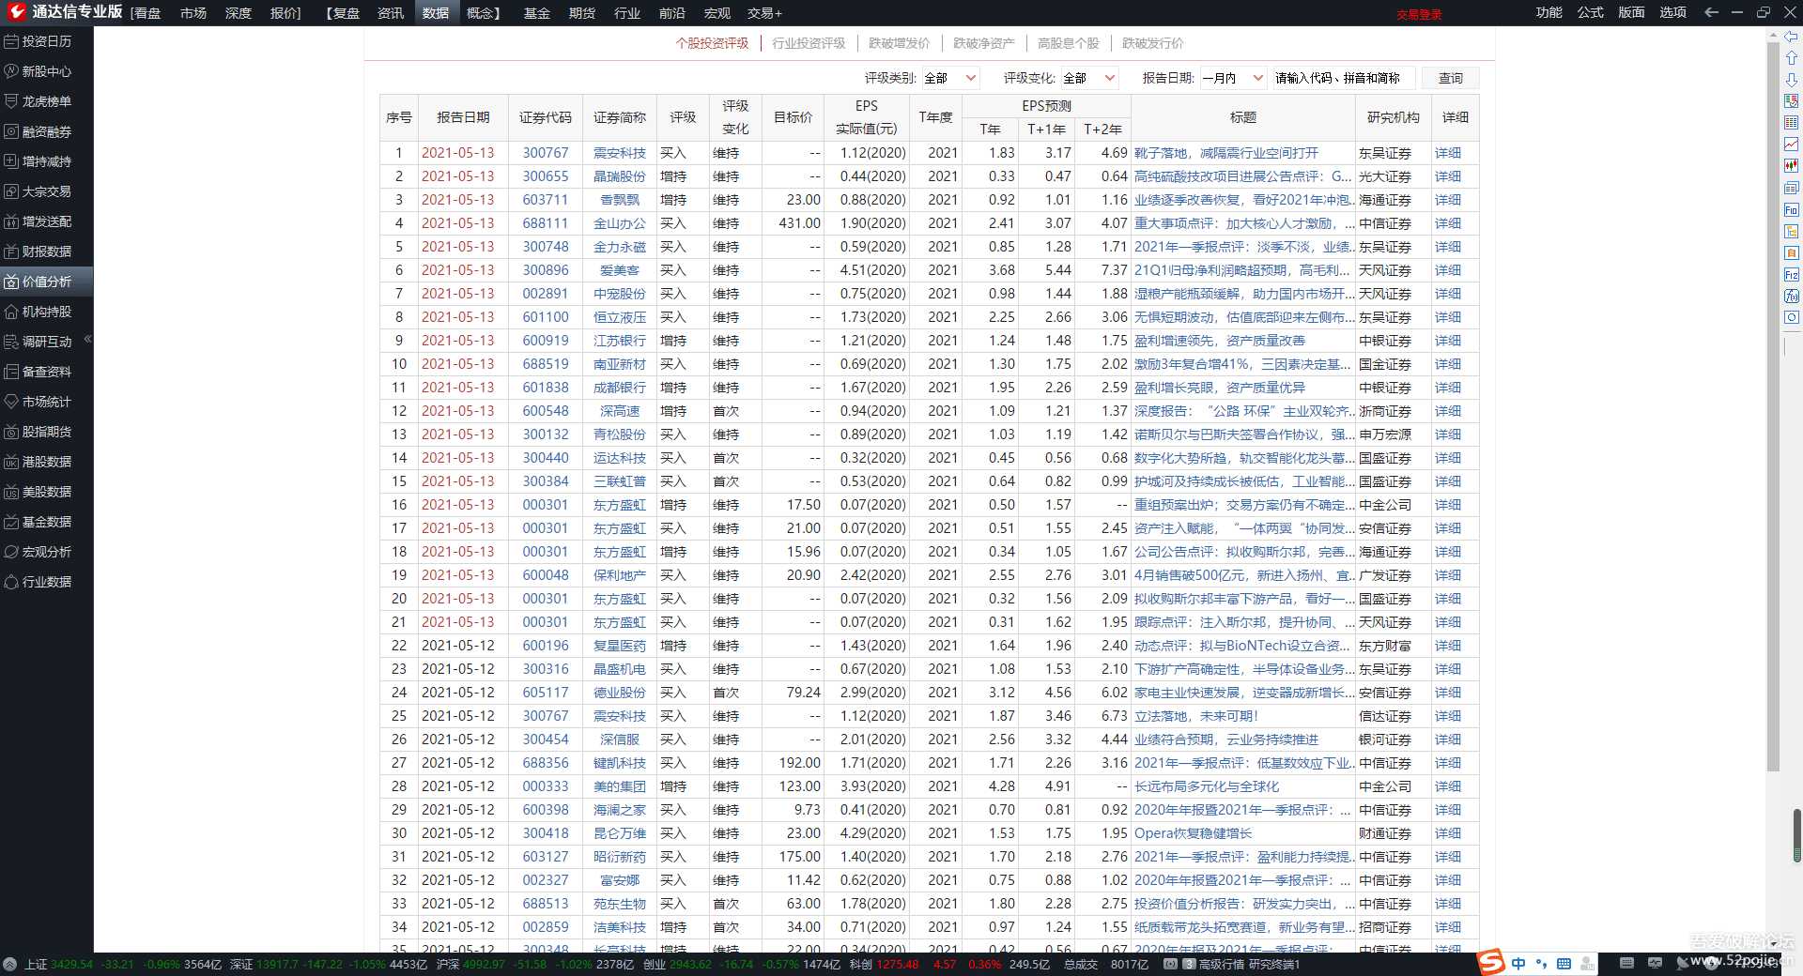Switch to the 行业投资评级 tab
Viewport: 1803px width, 976px height.
pos(808,43)
